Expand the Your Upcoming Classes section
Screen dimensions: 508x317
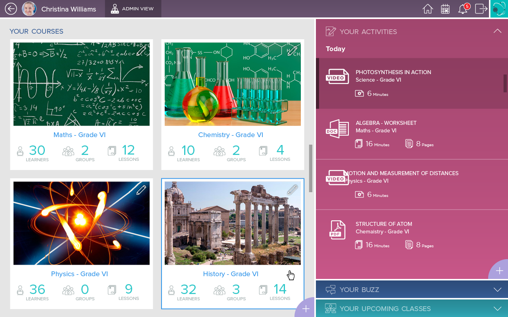497,309
